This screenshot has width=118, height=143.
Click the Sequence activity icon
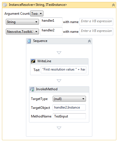pyautogui.click(x=29, y=41)
